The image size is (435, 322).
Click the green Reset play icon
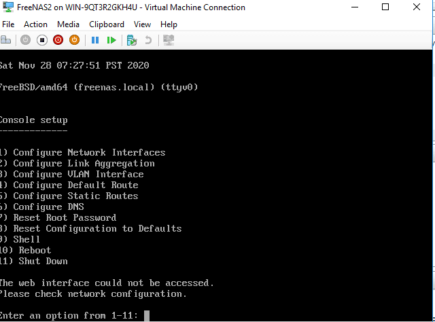click(x=111, y=40)
